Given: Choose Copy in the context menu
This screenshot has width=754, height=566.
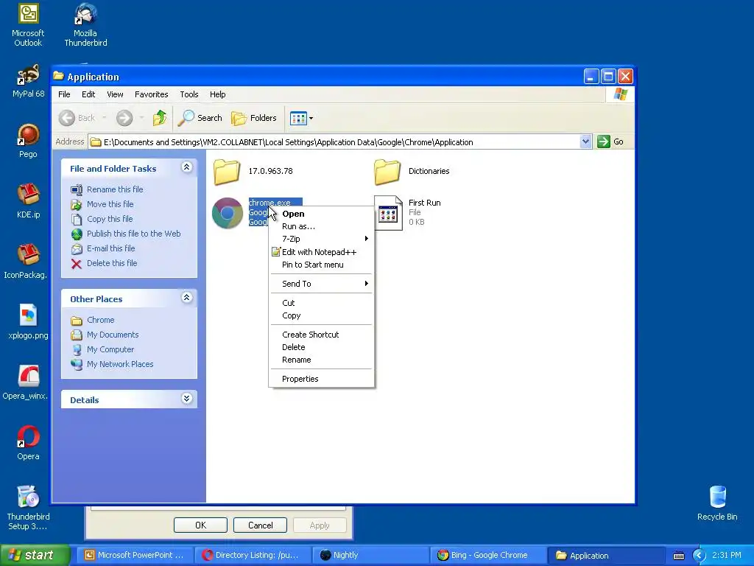Looking at the screenshot, I should coord(321,315).
